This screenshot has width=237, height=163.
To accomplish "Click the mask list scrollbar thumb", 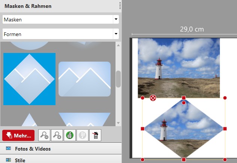I will click(x=118, y=79).
